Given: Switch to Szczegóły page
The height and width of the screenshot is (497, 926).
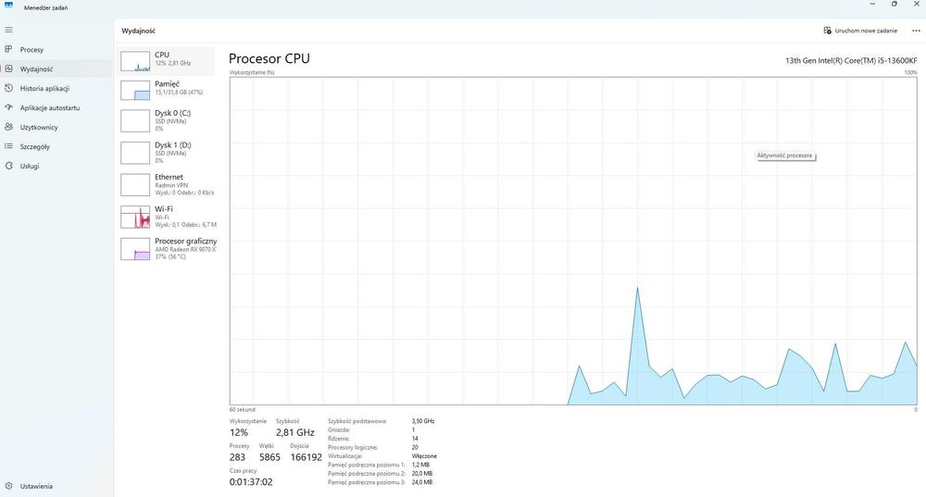Looking at the screenshot, I should tap(35, 147).
